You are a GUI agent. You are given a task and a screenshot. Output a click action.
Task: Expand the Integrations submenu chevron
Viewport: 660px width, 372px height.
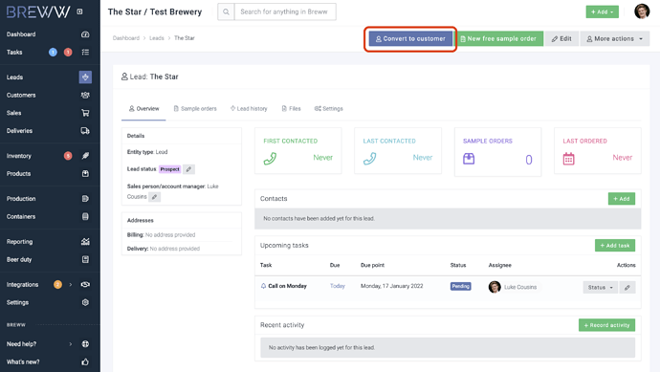70,284
